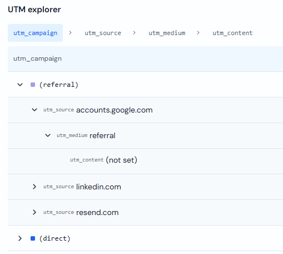Click the arrow after utm_campaign tab
Viewport: 283px width, 254px height.
70,33
